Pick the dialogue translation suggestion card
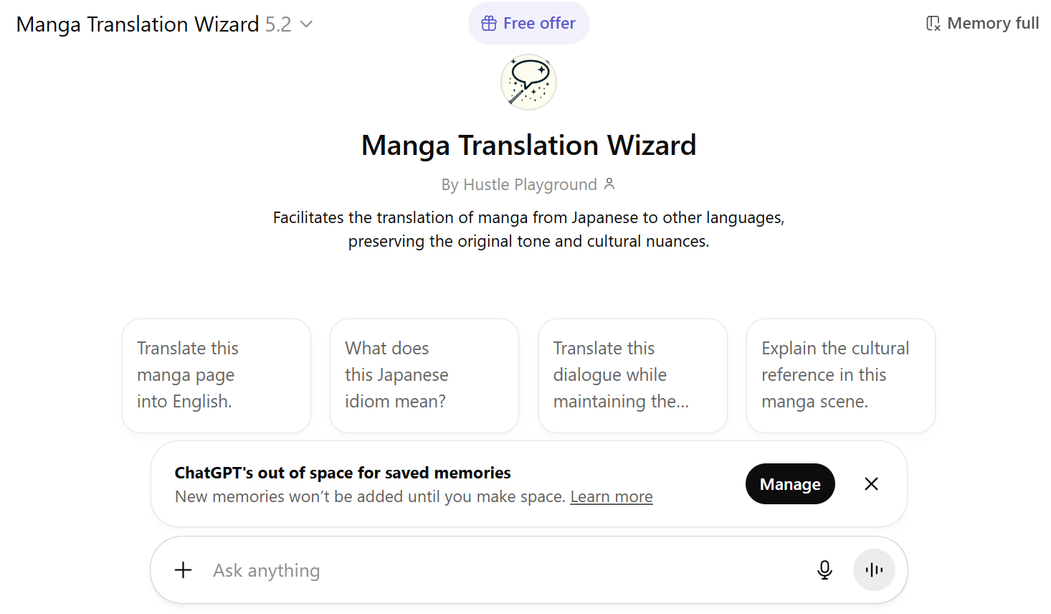Viewport: 1051px width, 614px height. [632, 374]
